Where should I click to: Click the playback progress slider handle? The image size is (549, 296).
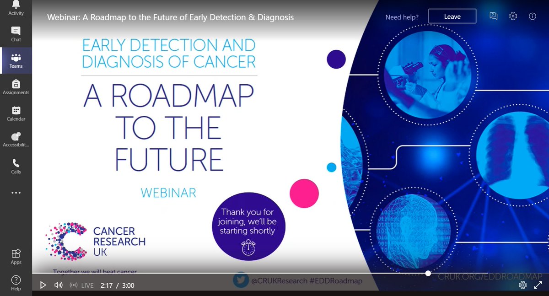coord(428,273)
